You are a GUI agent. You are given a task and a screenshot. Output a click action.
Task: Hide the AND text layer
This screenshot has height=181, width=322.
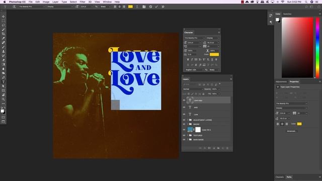184,107
